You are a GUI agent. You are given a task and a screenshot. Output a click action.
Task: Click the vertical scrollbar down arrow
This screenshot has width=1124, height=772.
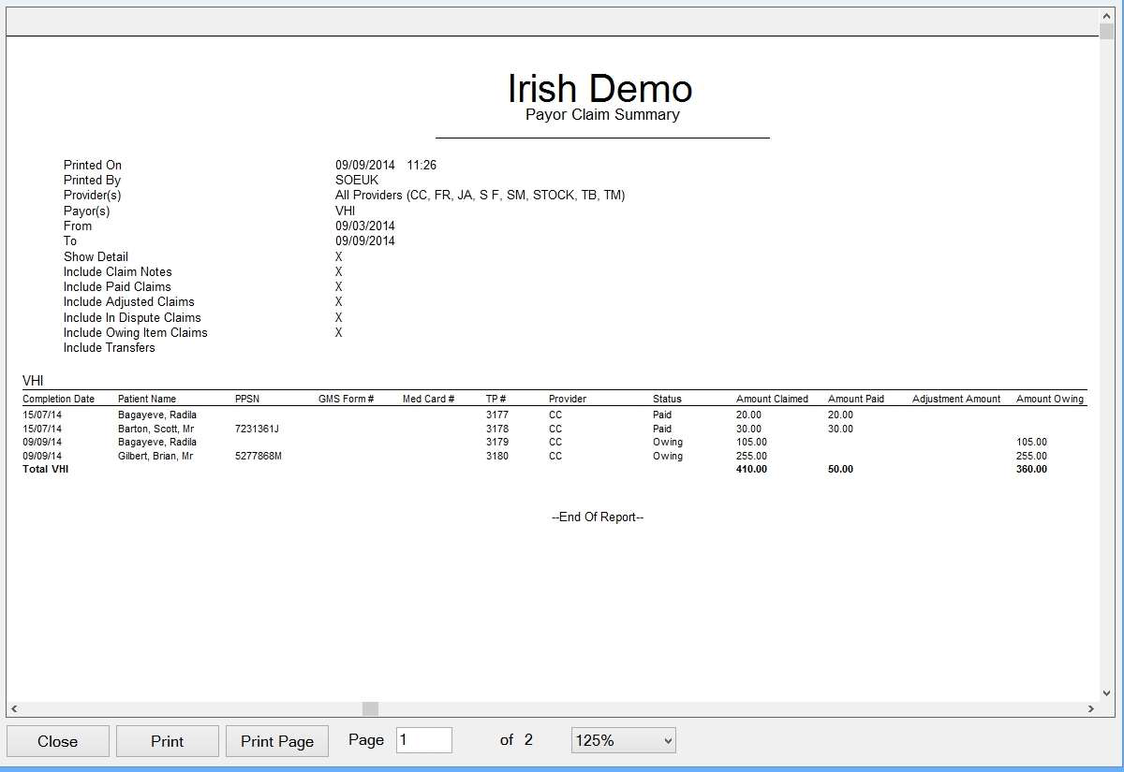[x=1107, y=693]
